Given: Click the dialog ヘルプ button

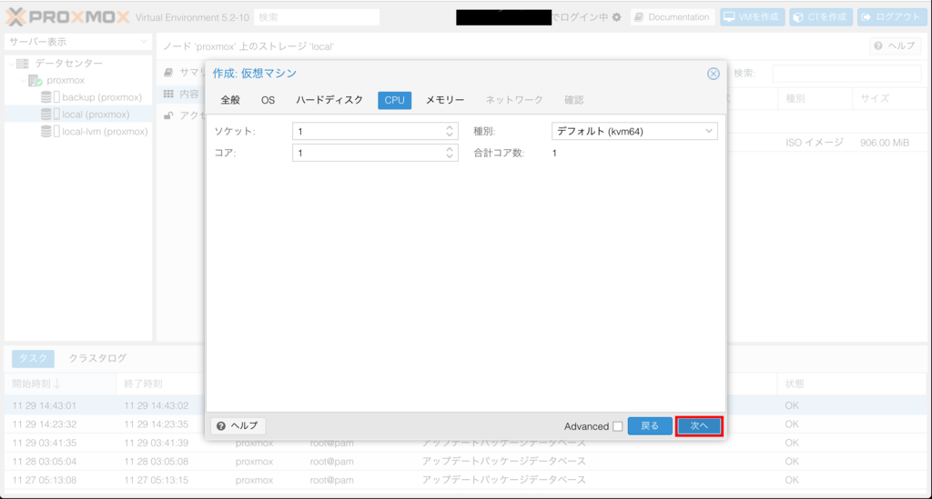Looking at the screenshot, I should click(238, 426).
